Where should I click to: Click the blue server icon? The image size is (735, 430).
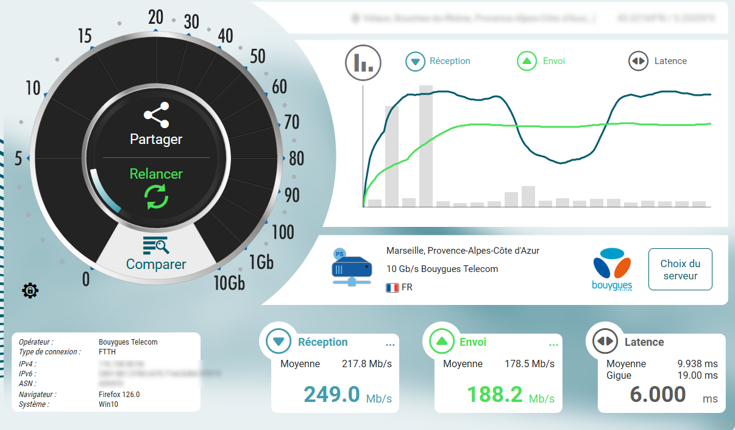pyautogui.click(x=351, y=268)
